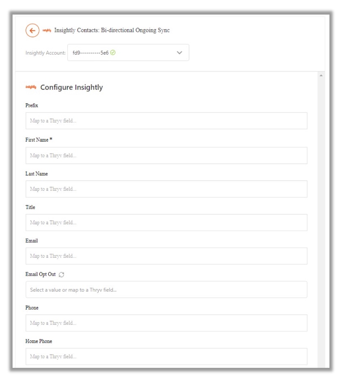This screenshot has height=382, width=342.
Task: Click the Prefix mapping field
Action: tap(166, 121)
